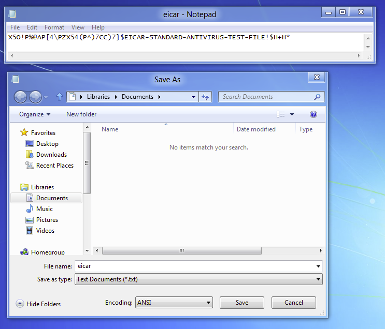Click Documents in the address bar path
Viewport: 385px width, 329px height.
(137, 97)
